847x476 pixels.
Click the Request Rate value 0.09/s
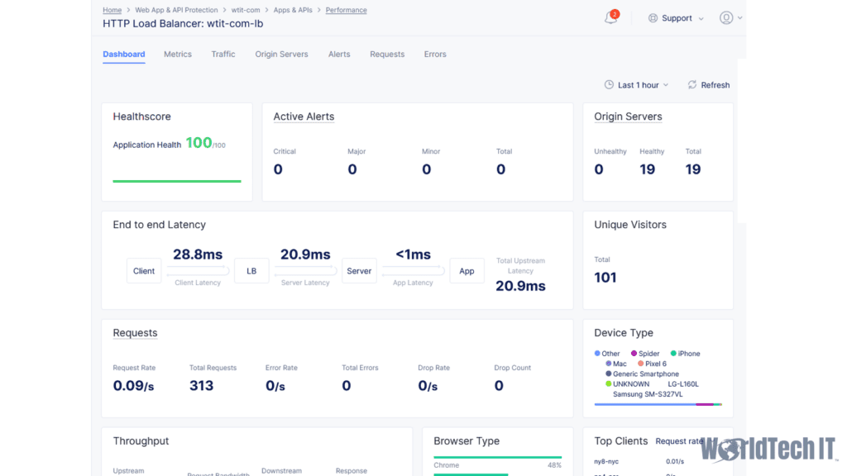point(133,386)
